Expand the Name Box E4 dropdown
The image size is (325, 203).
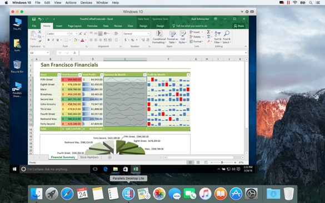(x=48, y=53)
